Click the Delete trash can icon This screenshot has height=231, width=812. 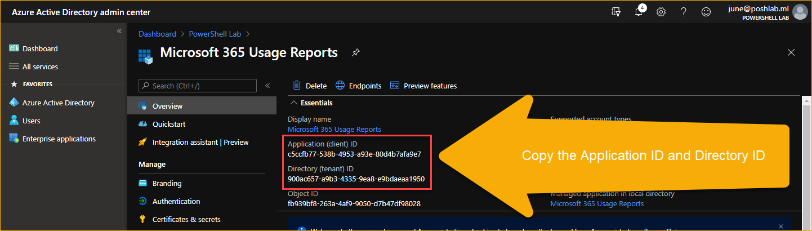297,86
